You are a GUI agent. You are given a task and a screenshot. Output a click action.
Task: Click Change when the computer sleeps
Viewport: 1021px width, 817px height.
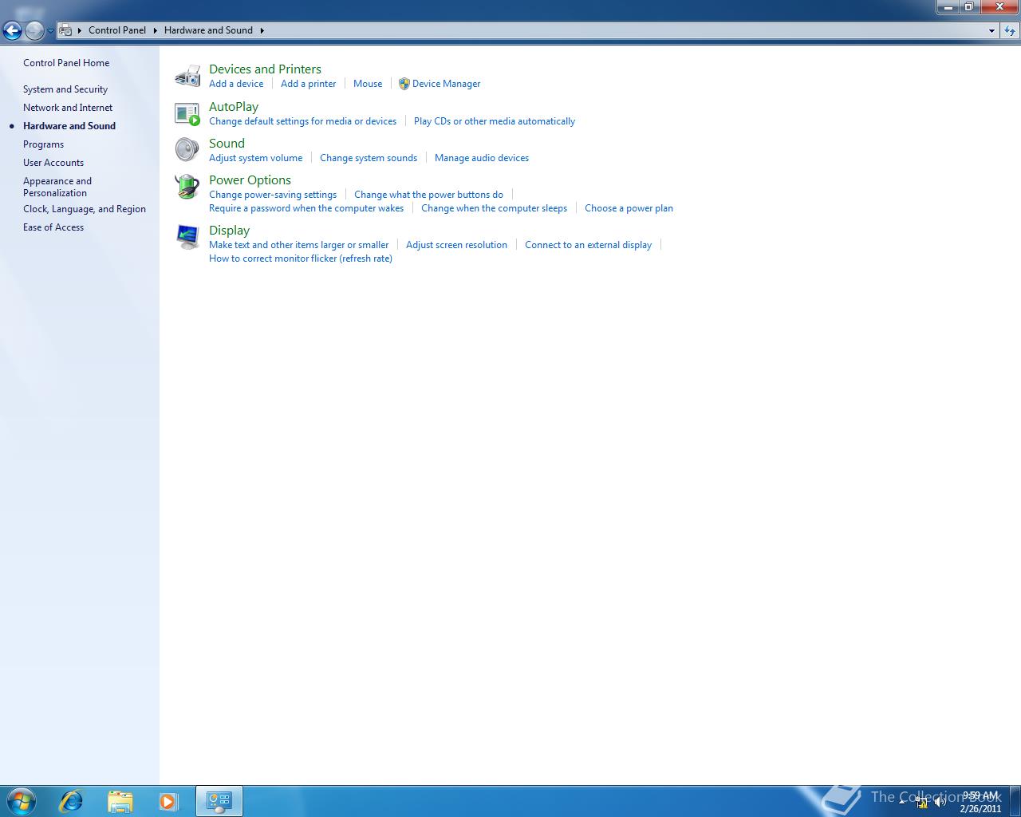(x=494, y=208)
